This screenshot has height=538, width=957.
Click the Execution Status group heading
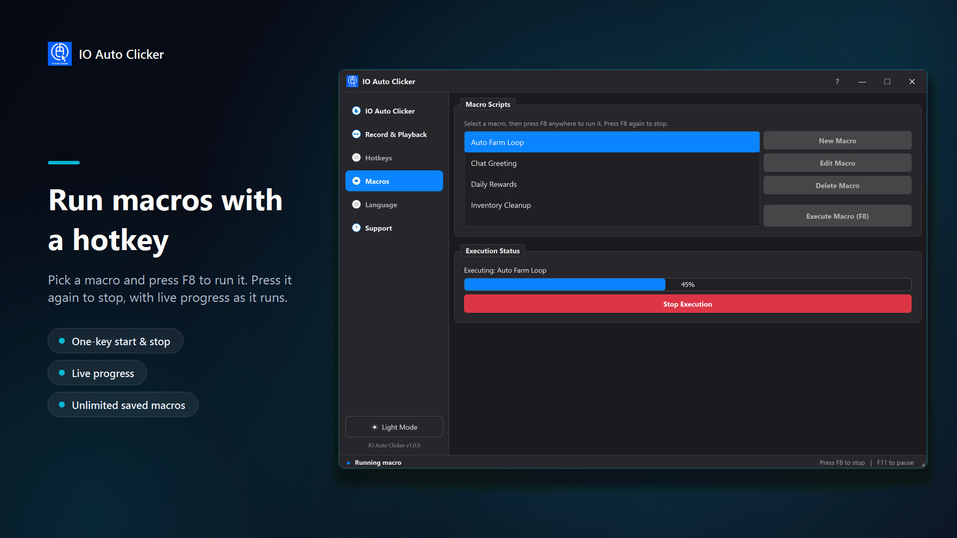tap(492, 251)
